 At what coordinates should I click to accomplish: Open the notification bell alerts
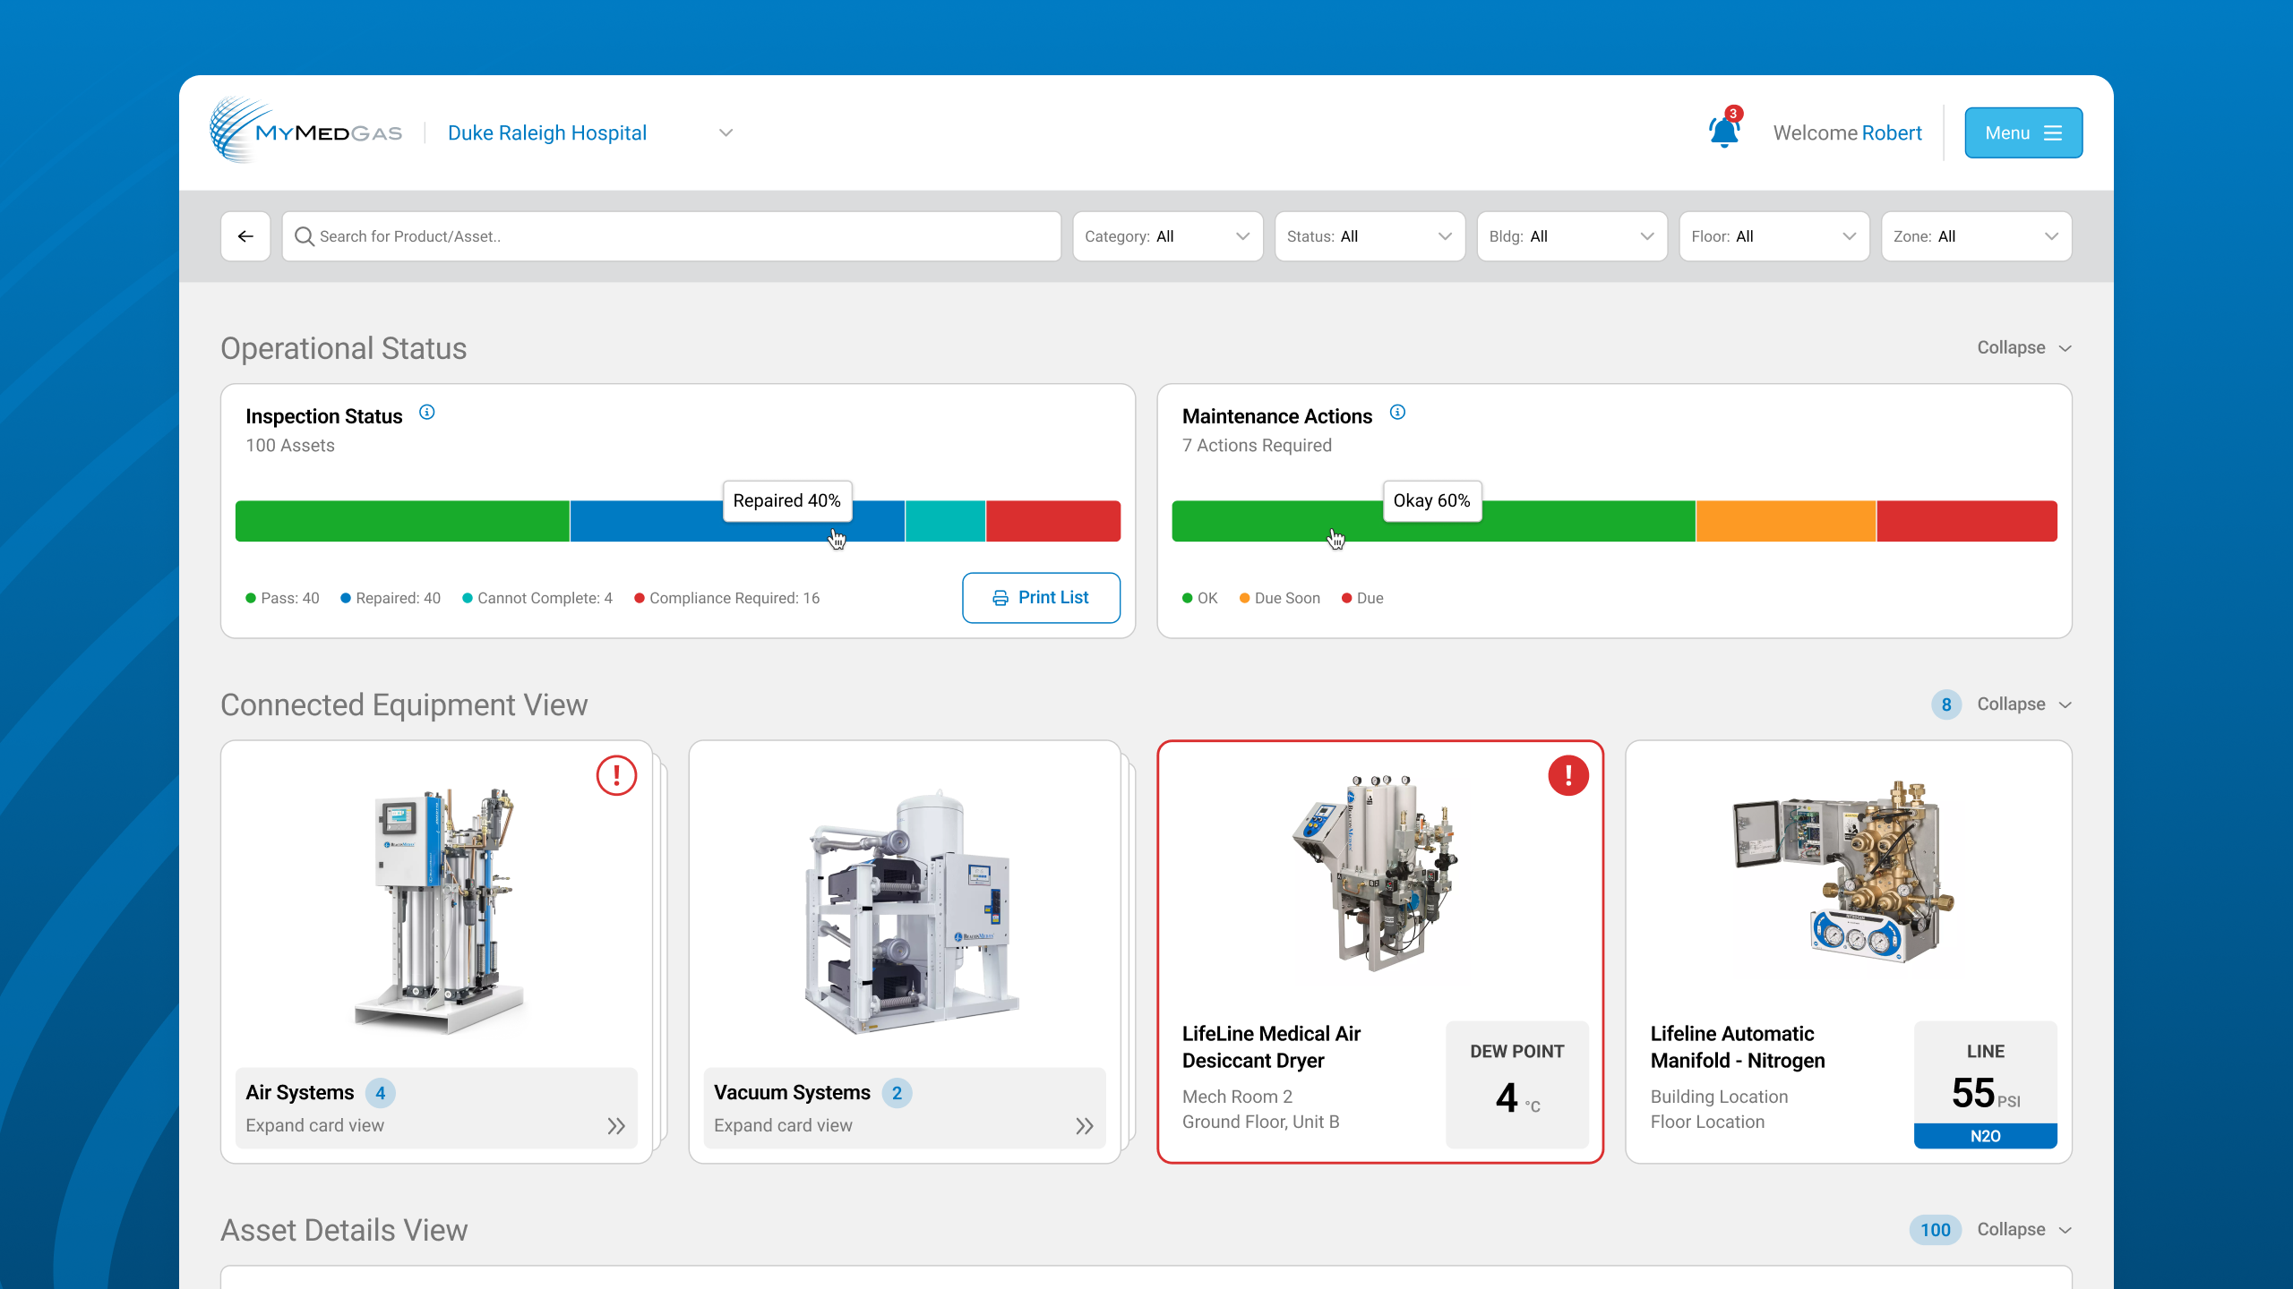coord(1723,132)
